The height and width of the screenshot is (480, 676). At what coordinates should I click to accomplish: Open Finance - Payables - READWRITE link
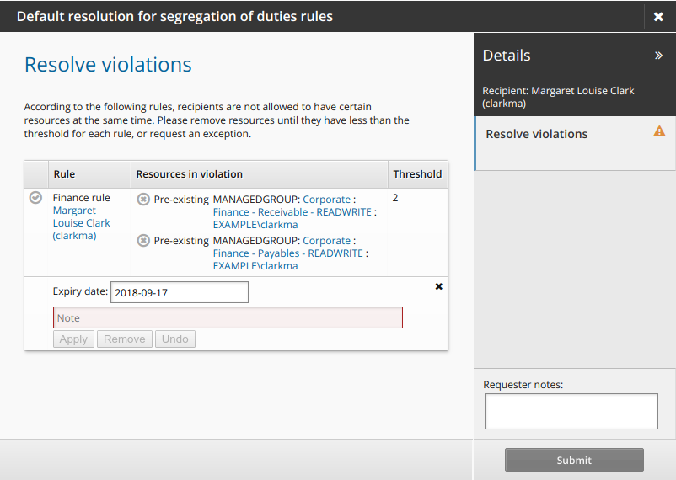(288, 253)
